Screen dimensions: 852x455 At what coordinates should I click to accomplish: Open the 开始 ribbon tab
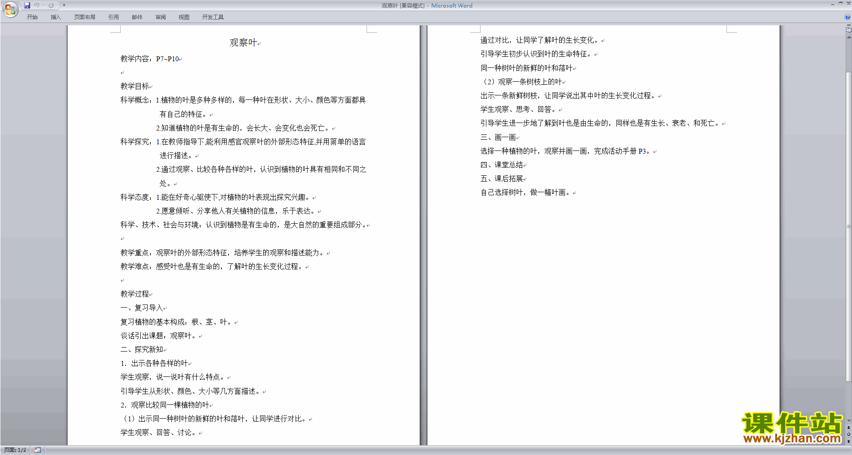(32, 17)
